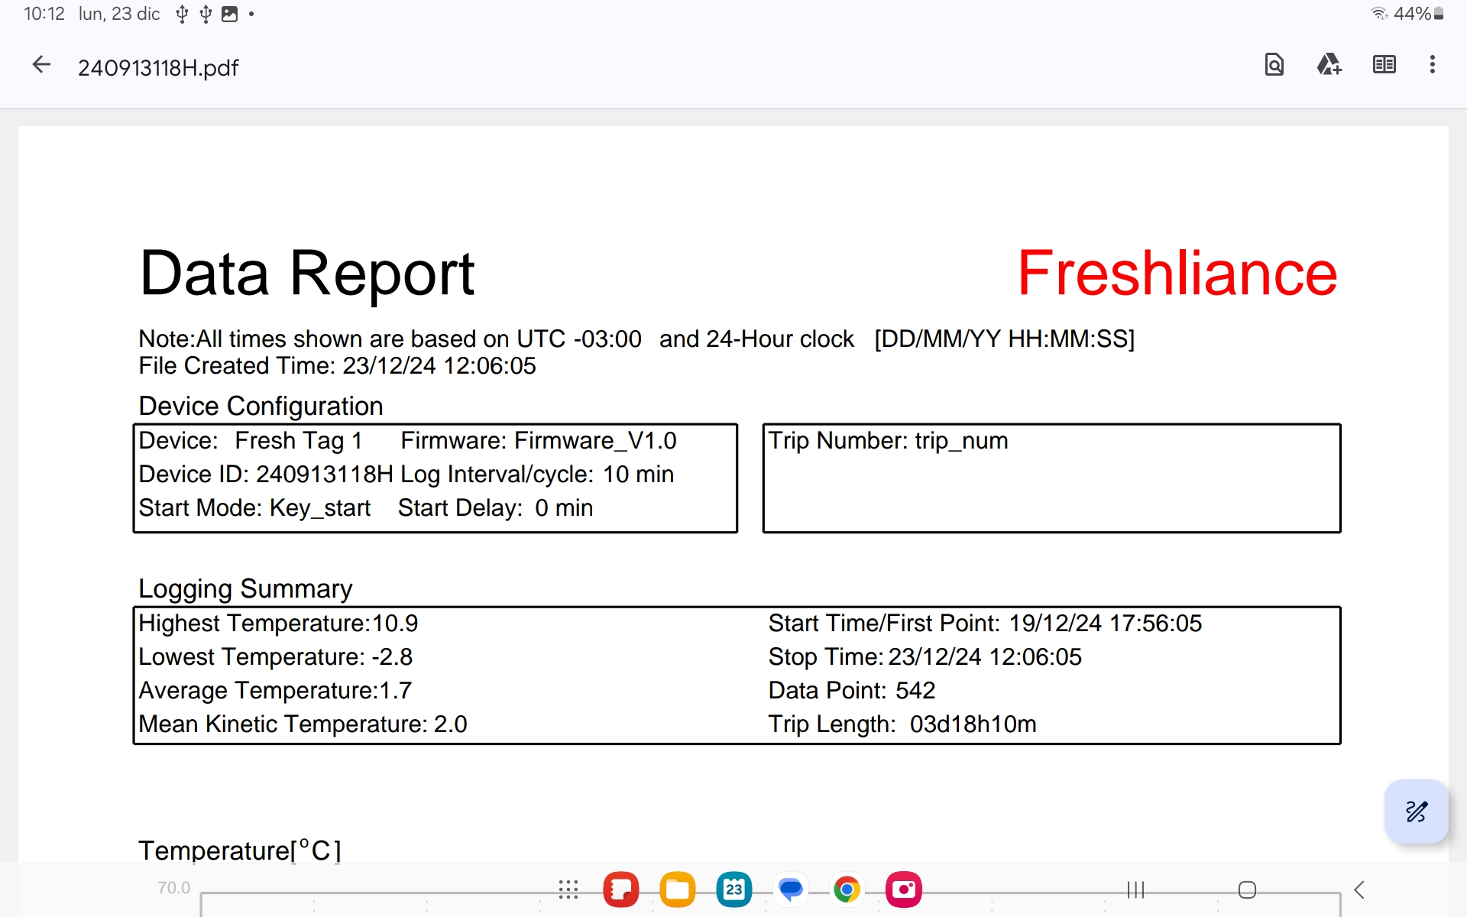
Task: Select Average Temperature:1.7 line
Action: pyautogui.click(x=275, y=691)
